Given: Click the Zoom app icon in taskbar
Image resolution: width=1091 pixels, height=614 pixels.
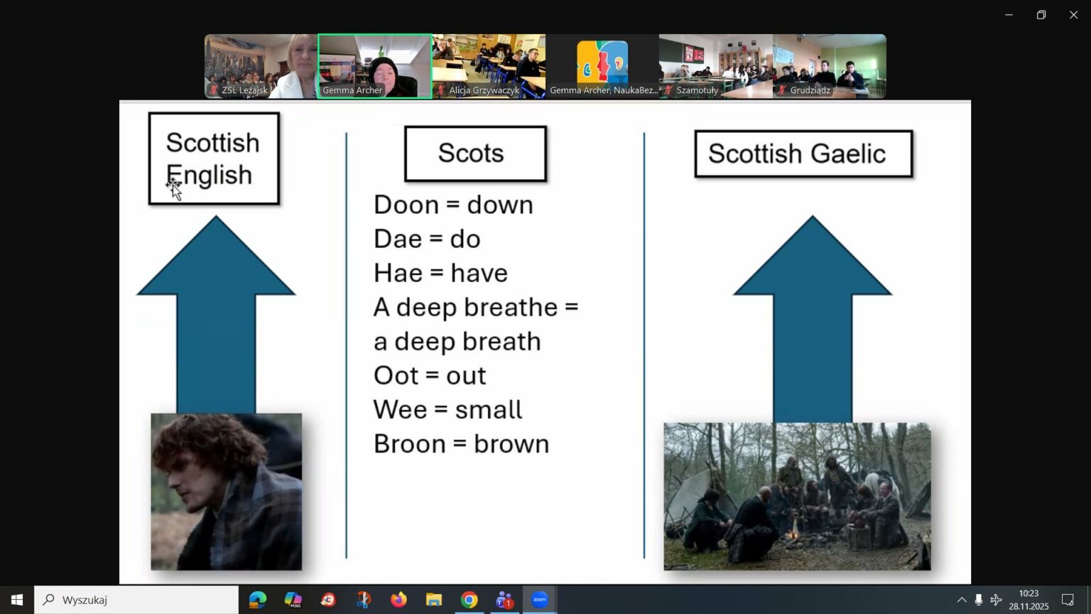Looking at the screenshot, I should pos(540,600).
